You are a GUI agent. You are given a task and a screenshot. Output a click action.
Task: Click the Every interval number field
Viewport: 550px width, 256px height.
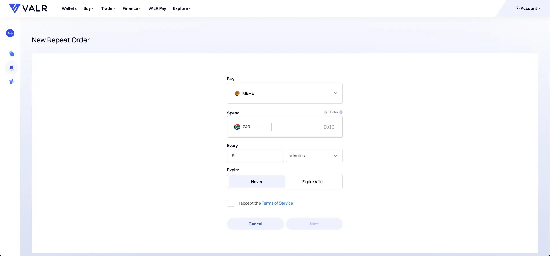click(x=255, y=156)
